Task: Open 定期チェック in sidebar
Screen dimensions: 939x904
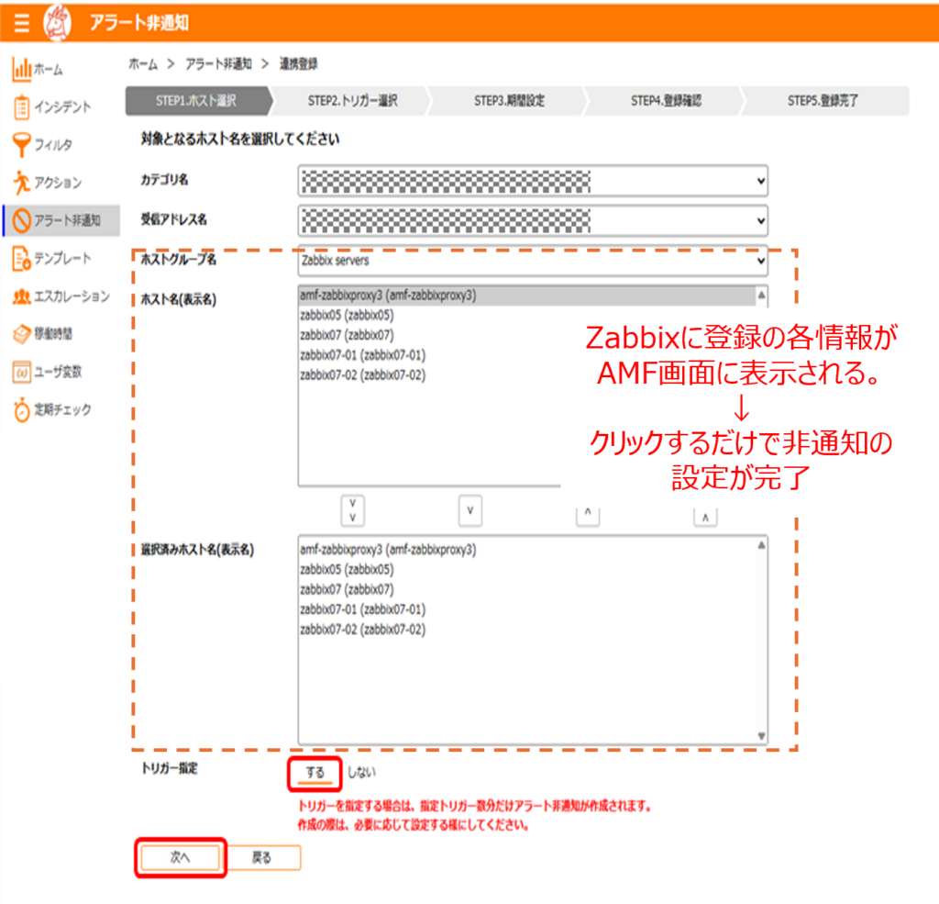Action: click(62, 410)
